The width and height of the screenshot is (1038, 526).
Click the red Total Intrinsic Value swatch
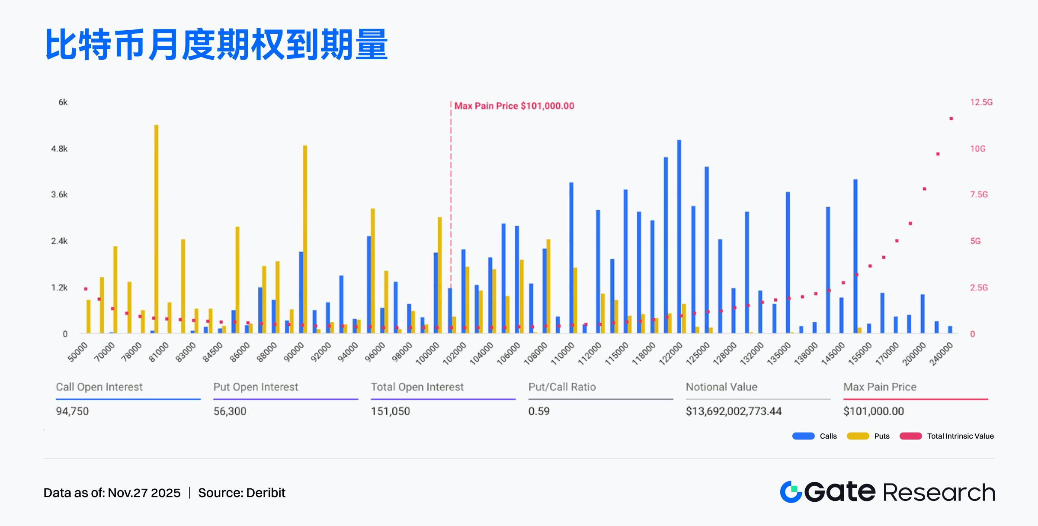click(910, 436)
